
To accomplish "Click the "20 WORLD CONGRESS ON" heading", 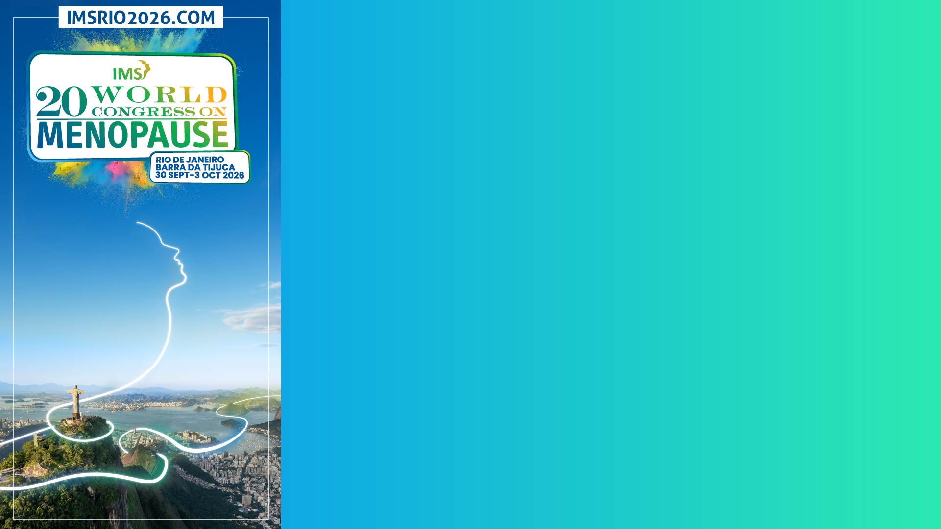I will (131, 102).
